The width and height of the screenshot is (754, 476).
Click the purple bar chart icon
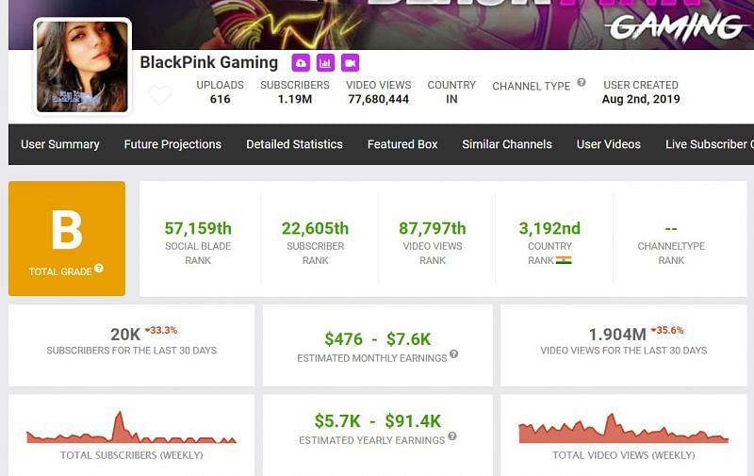point(325,63)
